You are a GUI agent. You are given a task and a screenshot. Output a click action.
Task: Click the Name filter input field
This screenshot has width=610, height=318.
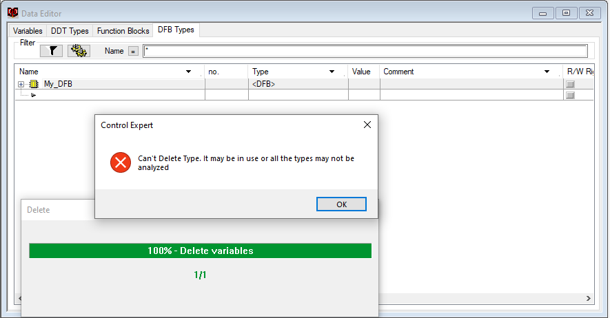(x=365, y=51)
